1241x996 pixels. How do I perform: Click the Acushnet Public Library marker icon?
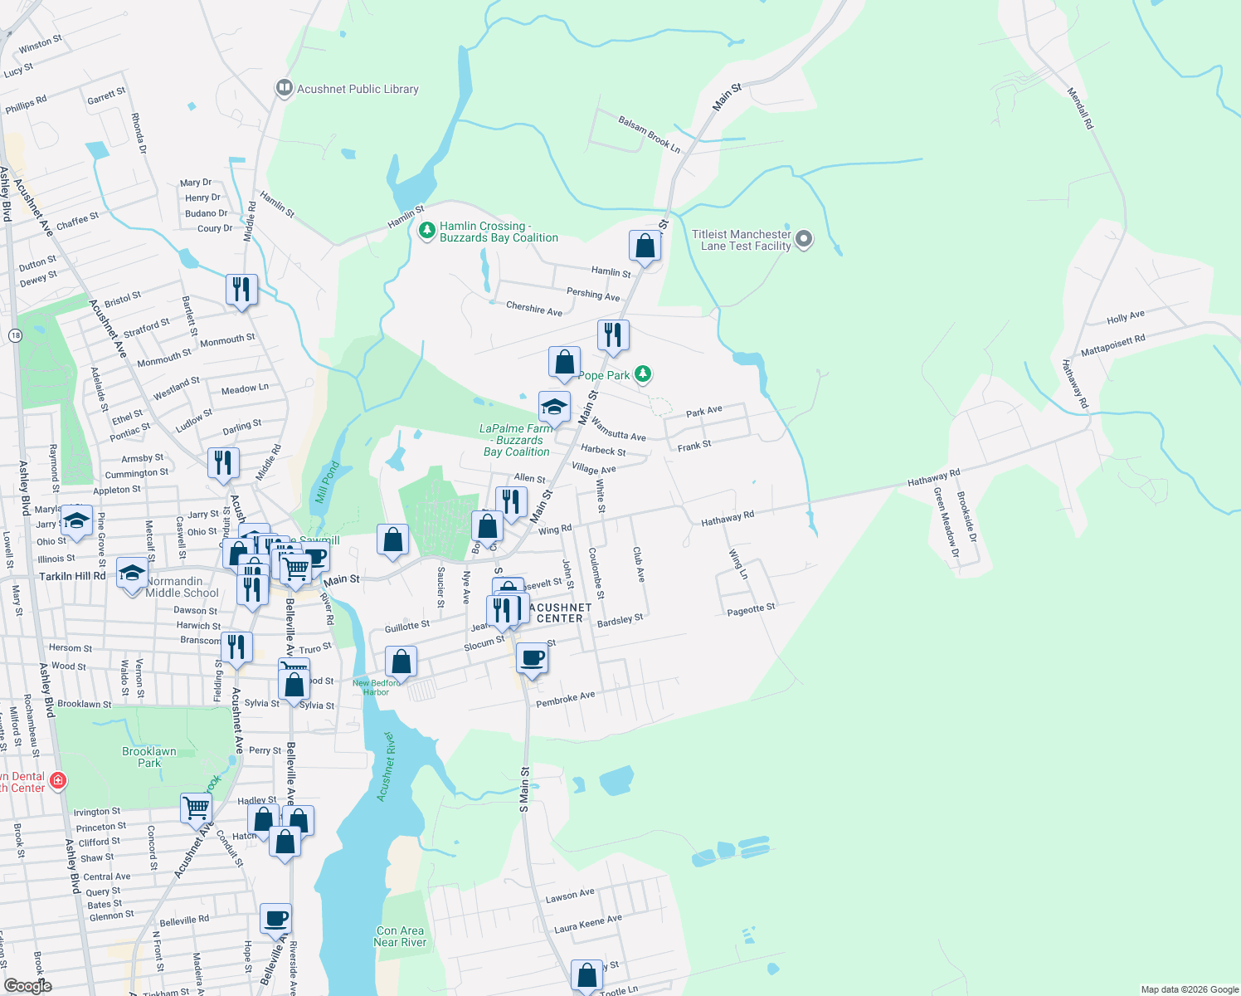pyautogui.click(x=283, y=88)
